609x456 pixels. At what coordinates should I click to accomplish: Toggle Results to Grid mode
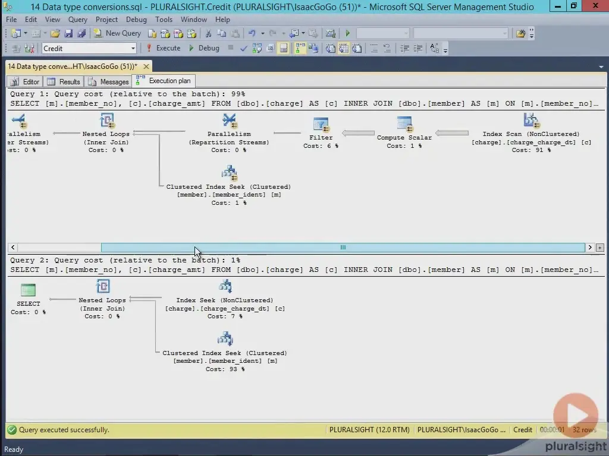[343, 49]
